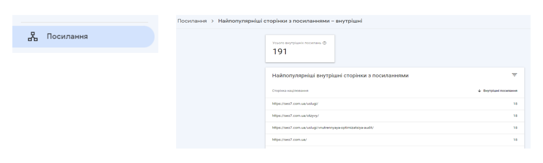
Task: Toggle the sort arrow on Внутрішні посилання
Action: (479, 91)
